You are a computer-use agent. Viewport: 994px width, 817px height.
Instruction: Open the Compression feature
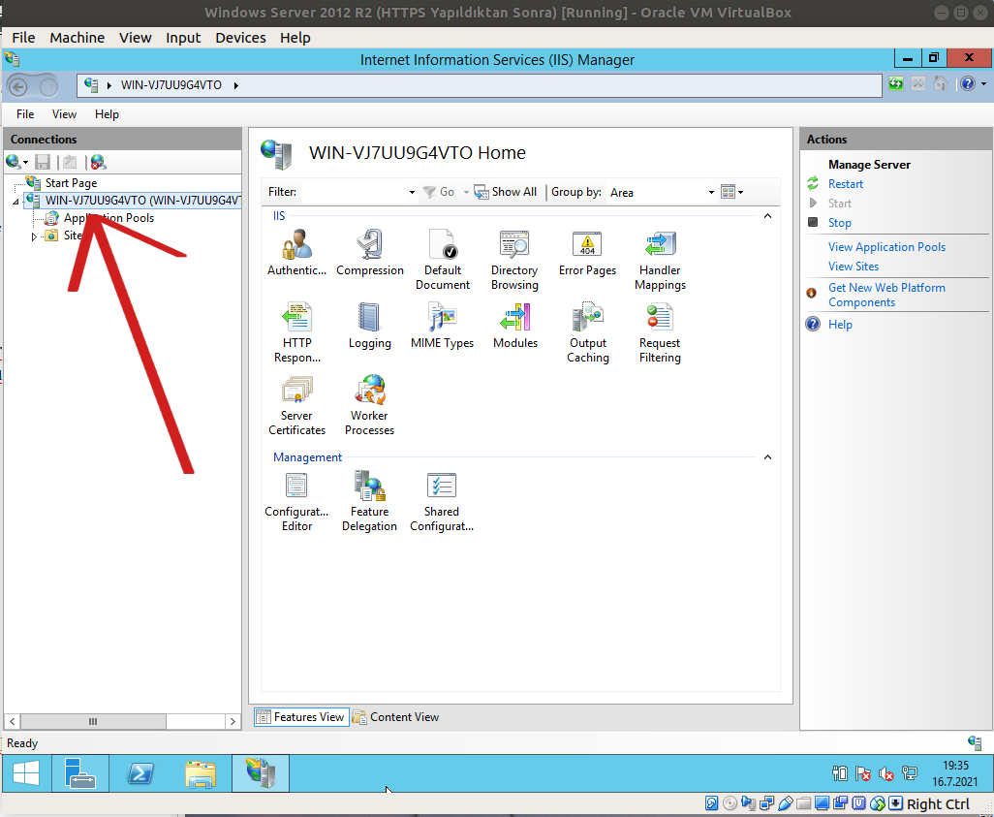click(x=369, y=252)
